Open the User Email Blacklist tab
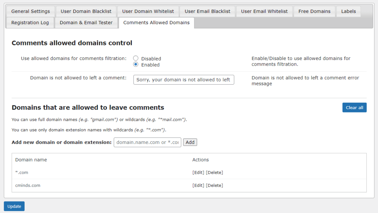Viewport: 378px width, 213px height. pos(207,11)
